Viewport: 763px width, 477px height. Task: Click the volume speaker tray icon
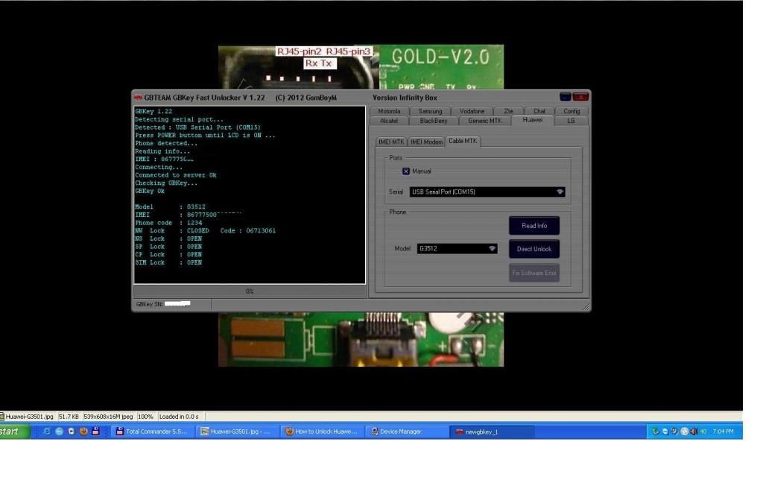pyautogui.click(x=694, y=432)
